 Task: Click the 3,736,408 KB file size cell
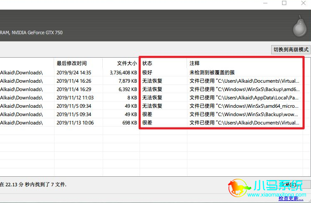click(123, 73)
